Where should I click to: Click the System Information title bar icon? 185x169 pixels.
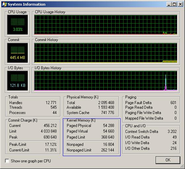click(x=5, y=4)
